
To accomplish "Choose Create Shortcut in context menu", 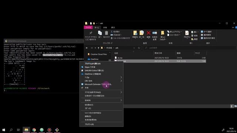I will point(101,113).
